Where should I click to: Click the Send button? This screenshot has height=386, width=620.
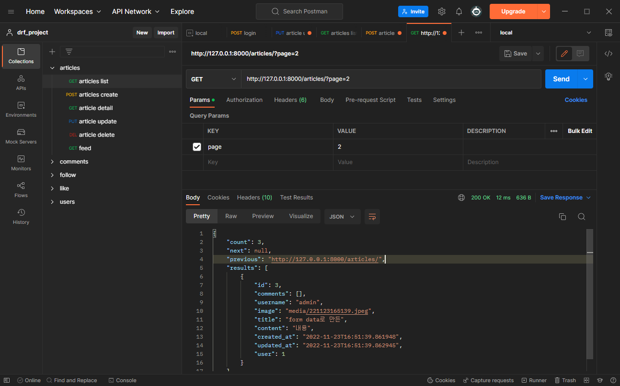tap(562, 79)
